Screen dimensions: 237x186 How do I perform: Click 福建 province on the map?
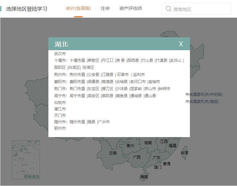pos(173,145)
